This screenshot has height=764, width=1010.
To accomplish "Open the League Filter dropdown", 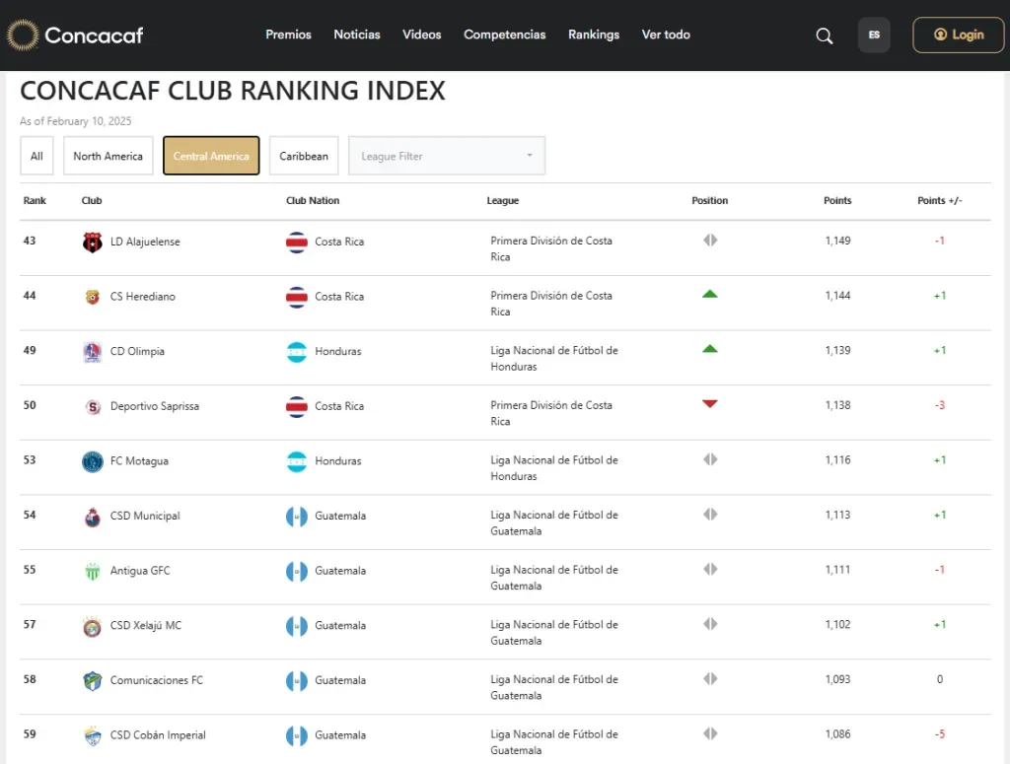I will click(446, 155).
